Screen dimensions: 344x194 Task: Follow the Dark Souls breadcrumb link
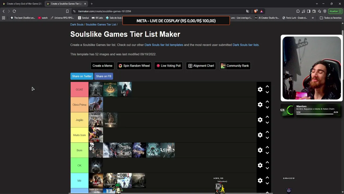pyautogui.click(x=77, y=25)
